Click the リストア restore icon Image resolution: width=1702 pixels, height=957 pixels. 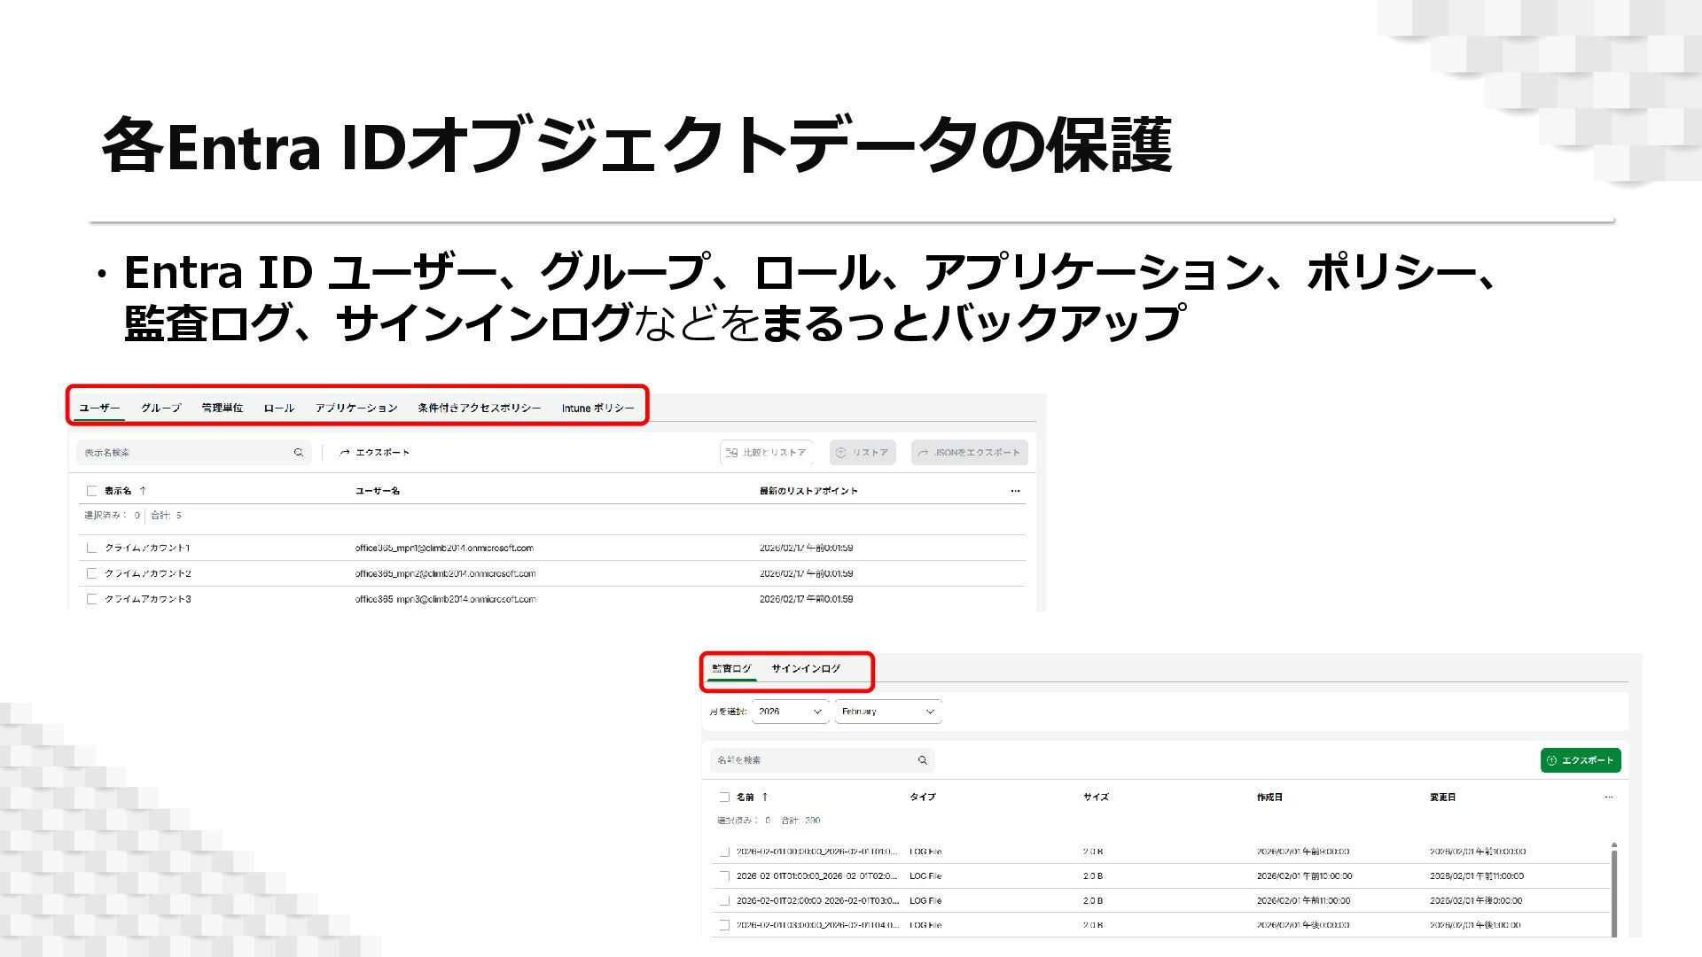841,453
